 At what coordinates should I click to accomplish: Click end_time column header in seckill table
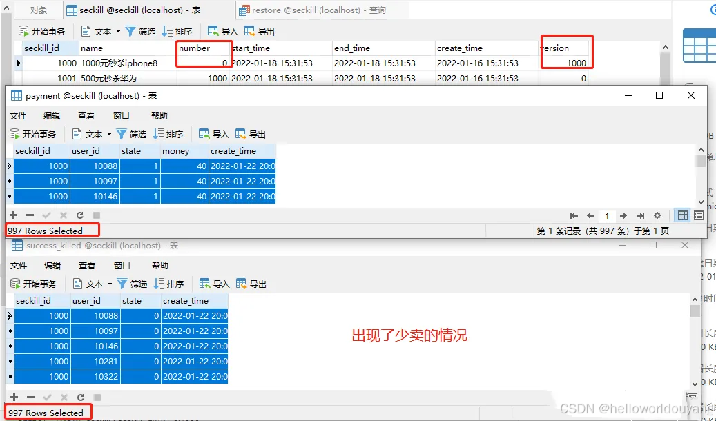[384, 48]
